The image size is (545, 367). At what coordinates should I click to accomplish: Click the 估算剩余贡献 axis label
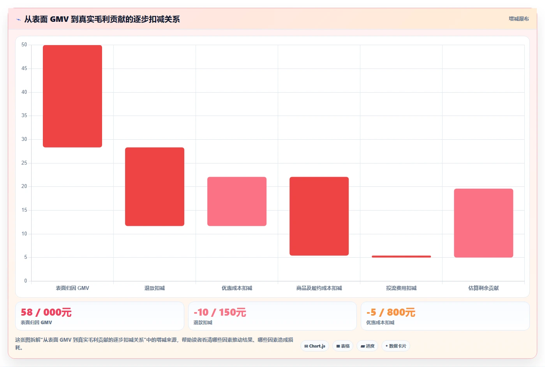click(x=483, y=288)
